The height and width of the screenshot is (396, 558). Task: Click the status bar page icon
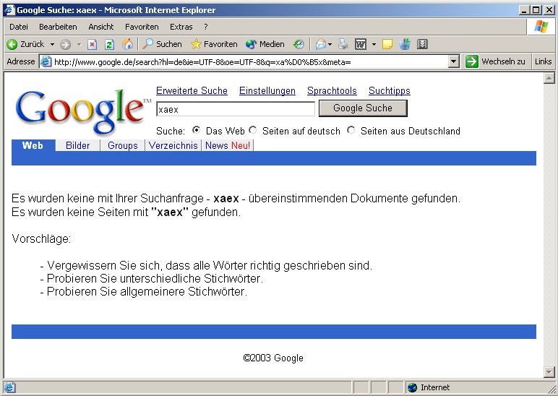click(9, 387)
